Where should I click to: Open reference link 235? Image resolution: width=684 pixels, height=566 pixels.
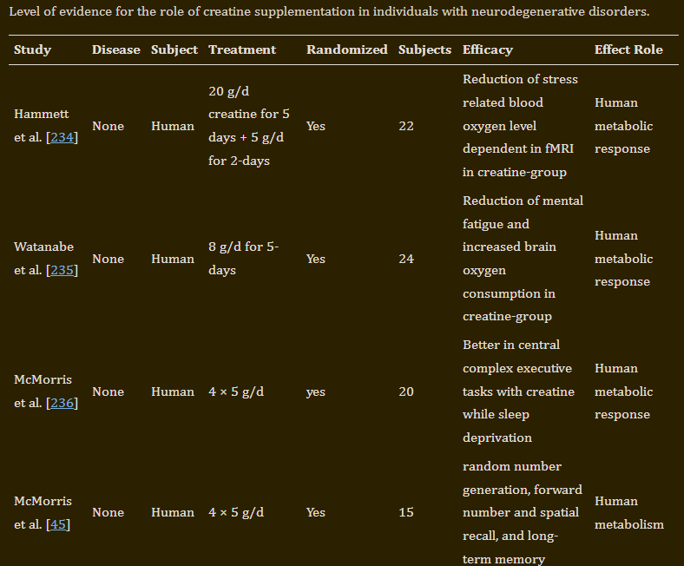point(62,270)
